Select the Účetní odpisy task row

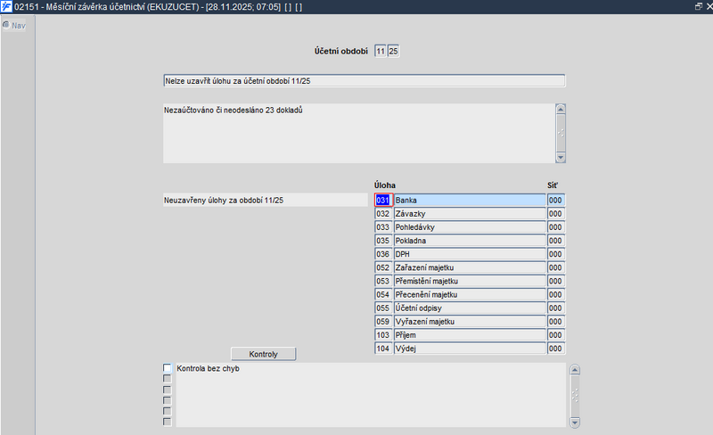click(x=470, y=308)
